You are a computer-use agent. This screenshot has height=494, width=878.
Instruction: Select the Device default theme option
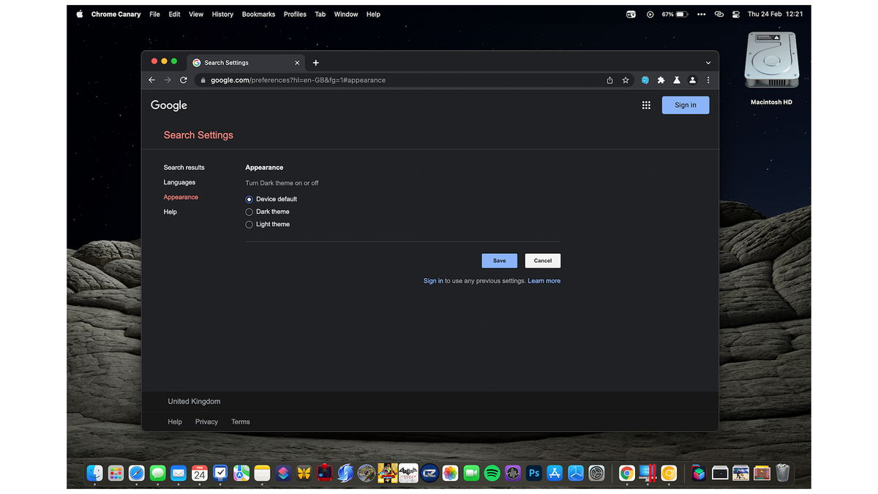click(x=249, y=198)
